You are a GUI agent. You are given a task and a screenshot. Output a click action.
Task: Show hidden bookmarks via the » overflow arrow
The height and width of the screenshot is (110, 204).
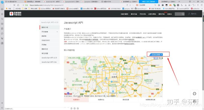(x=202, y=8)
